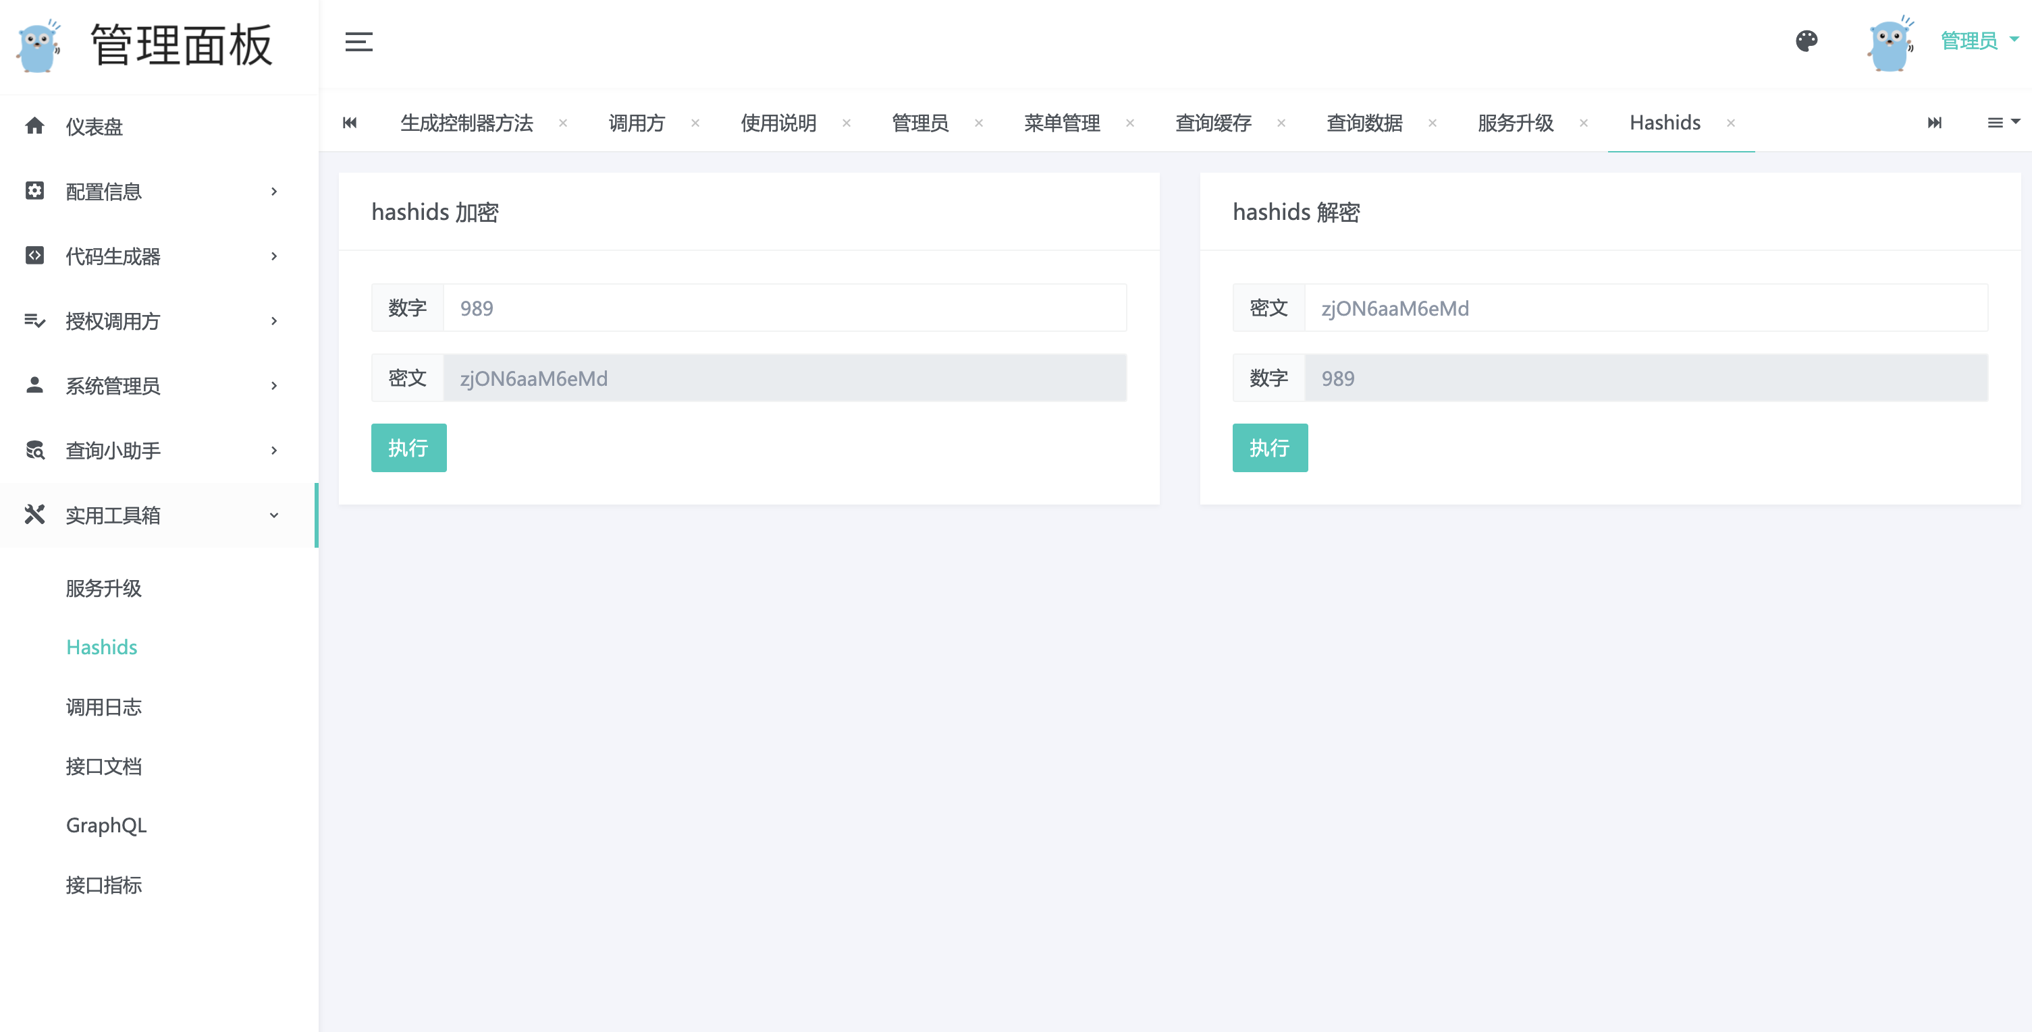
Task: Expand the 代码生成器 menu chevron
Action: coord(273,256)
